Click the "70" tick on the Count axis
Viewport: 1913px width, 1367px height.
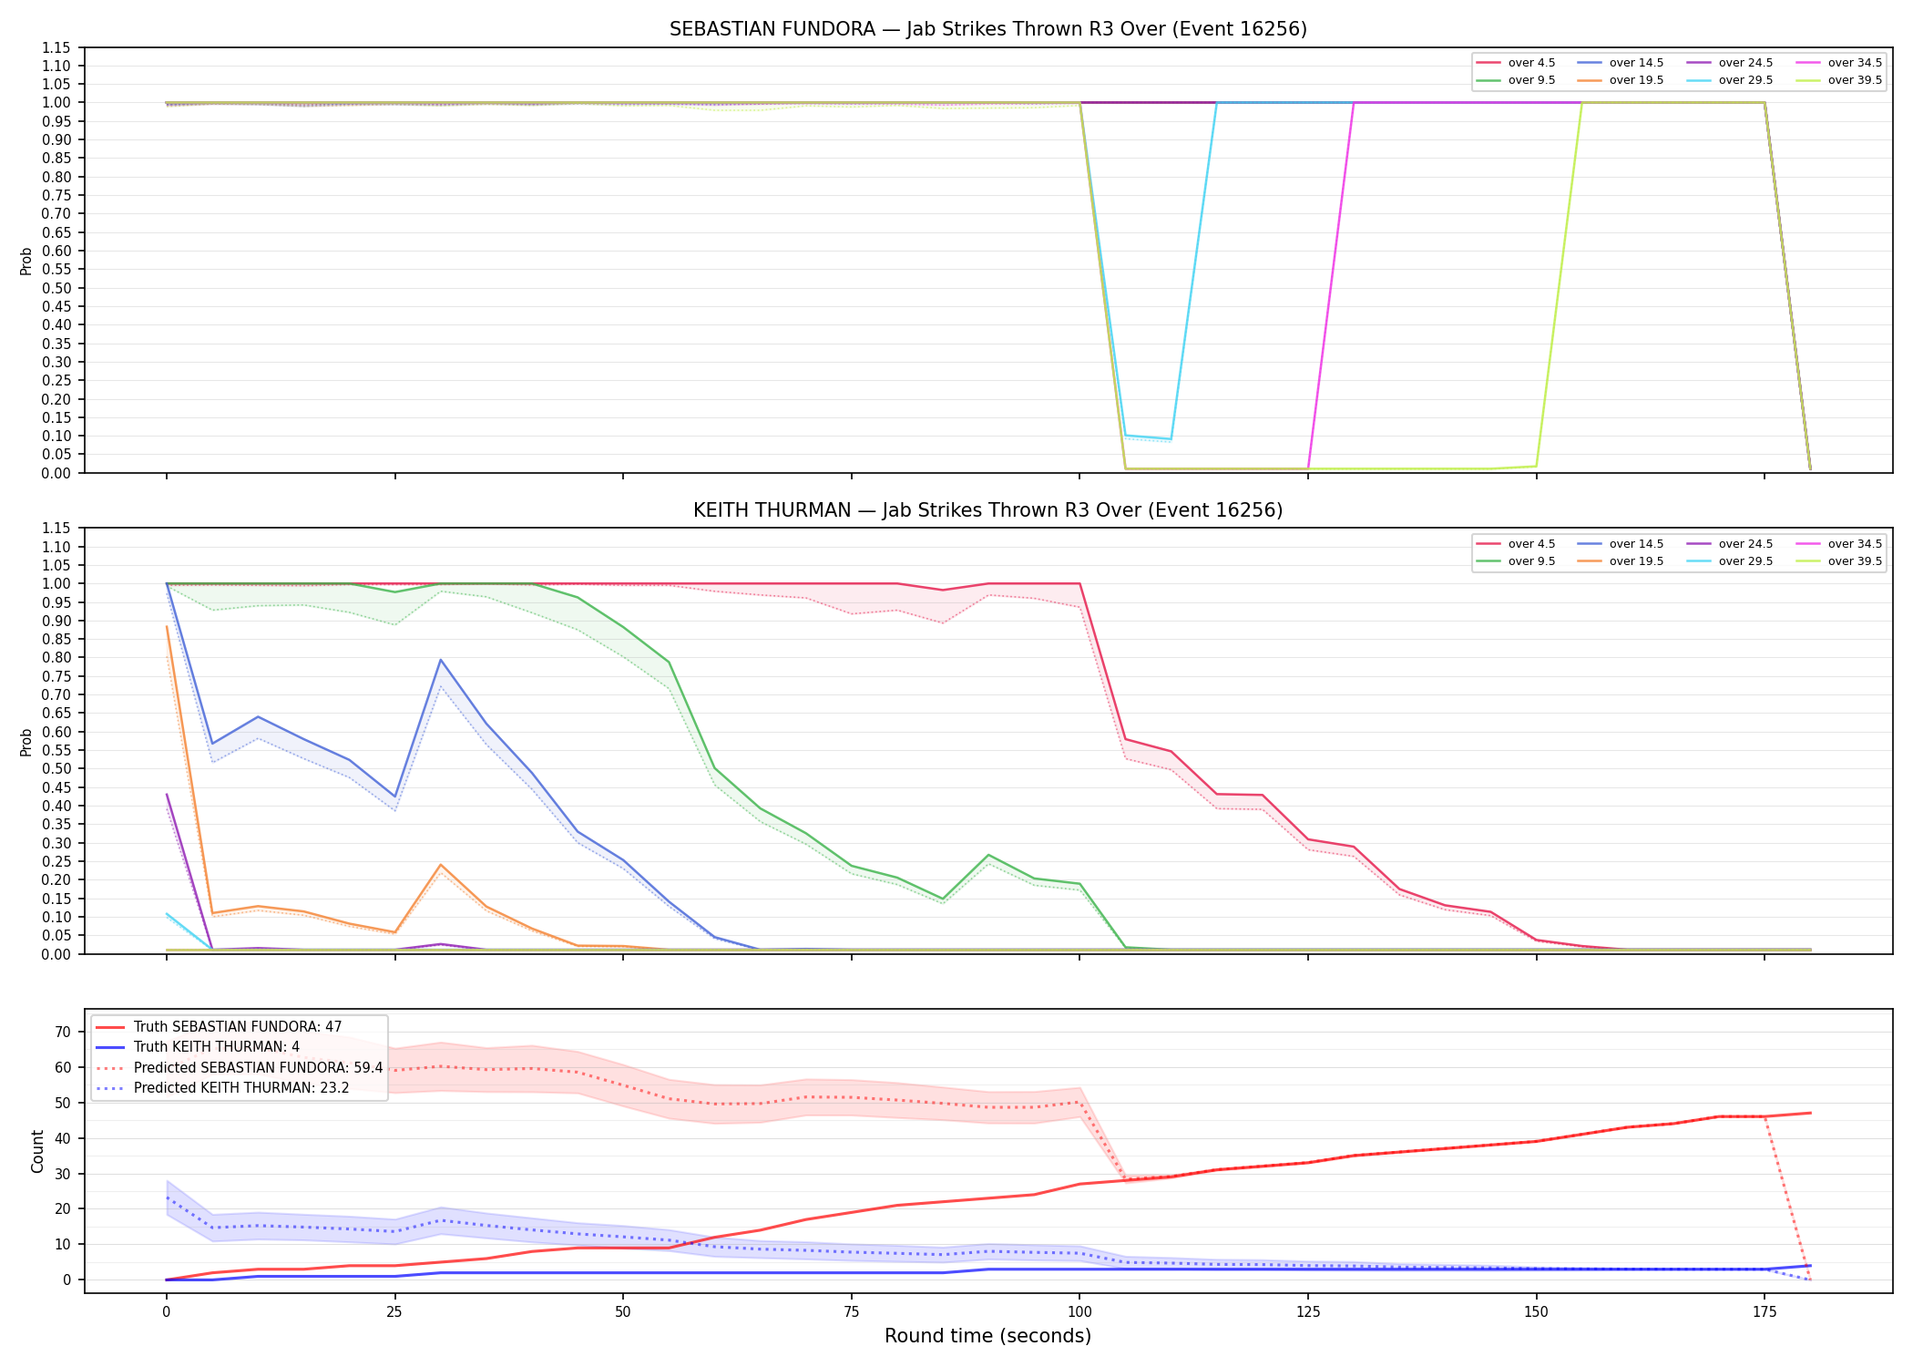pyautogui.click(x=62, y=1033)
